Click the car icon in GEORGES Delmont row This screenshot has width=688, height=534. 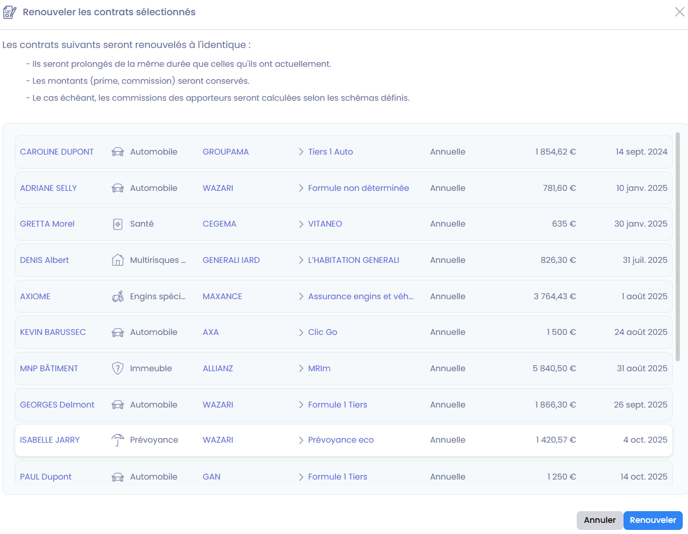tap(118, 405)
